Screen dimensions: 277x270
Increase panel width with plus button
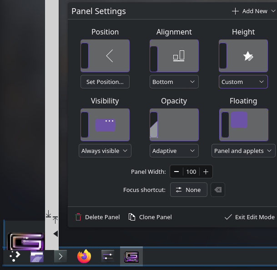click(206, 172)
